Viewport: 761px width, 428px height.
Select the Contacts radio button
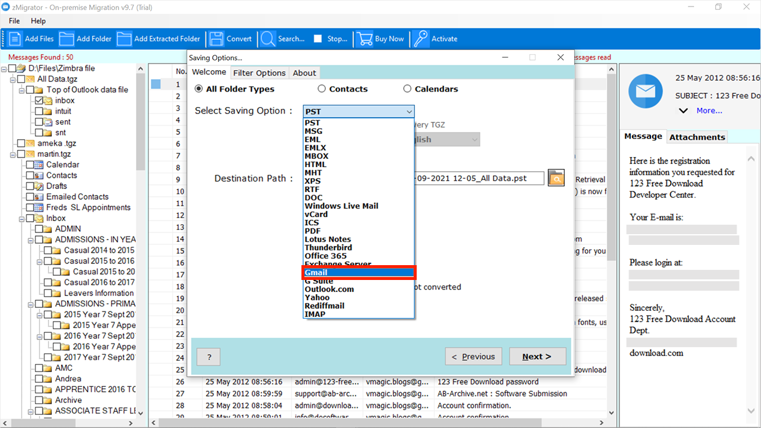(x=322, y=89)
